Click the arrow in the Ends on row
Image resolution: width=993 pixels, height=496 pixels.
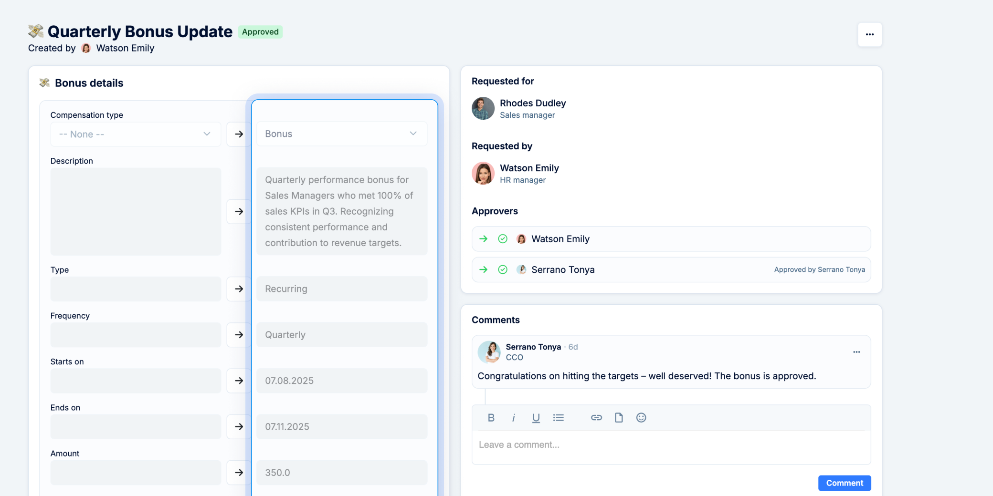pos(239,426)
